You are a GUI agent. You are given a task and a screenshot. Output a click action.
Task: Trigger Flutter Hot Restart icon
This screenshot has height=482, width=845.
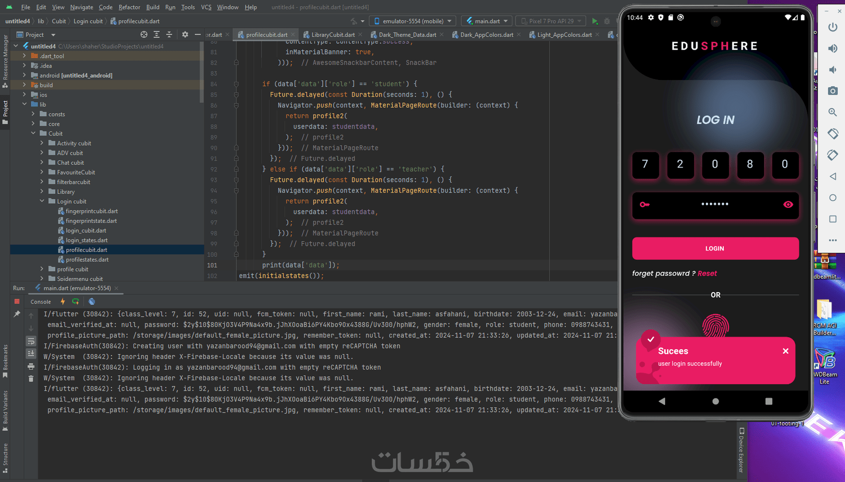[x=76, y=302]
